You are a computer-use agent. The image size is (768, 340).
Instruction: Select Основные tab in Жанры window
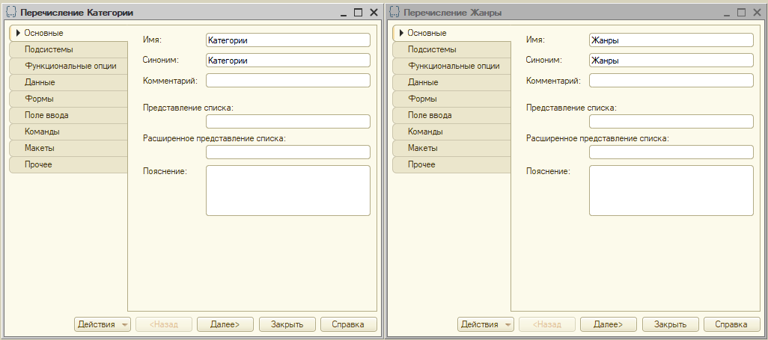coord(451,34)
